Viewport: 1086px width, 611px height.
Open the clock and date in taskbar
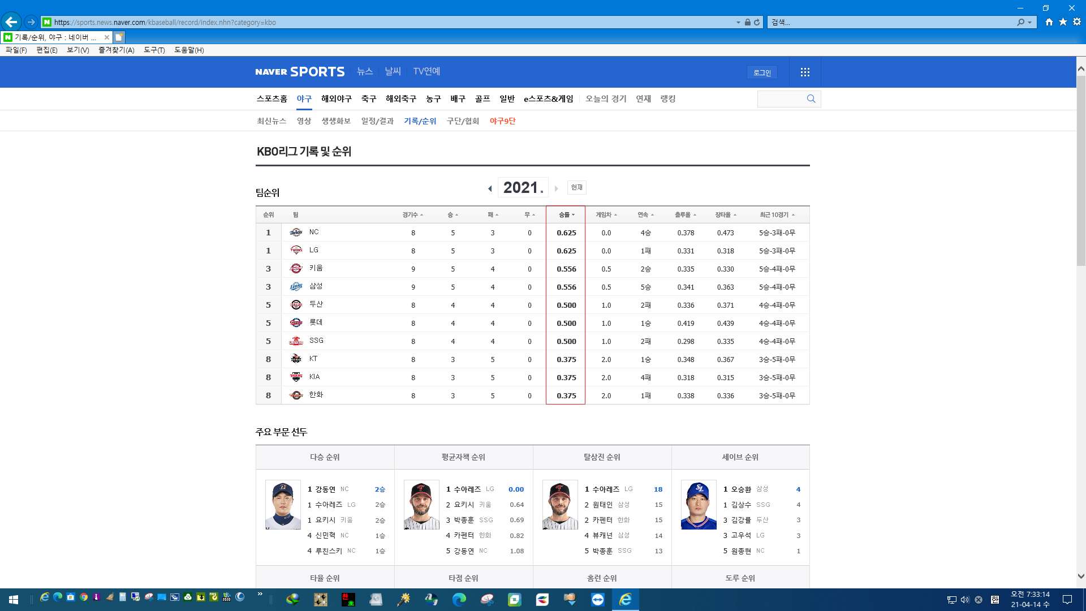tap(1030, 600)
